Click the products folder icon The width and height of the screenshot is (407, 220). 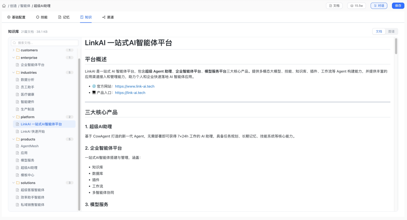point(18,139)
